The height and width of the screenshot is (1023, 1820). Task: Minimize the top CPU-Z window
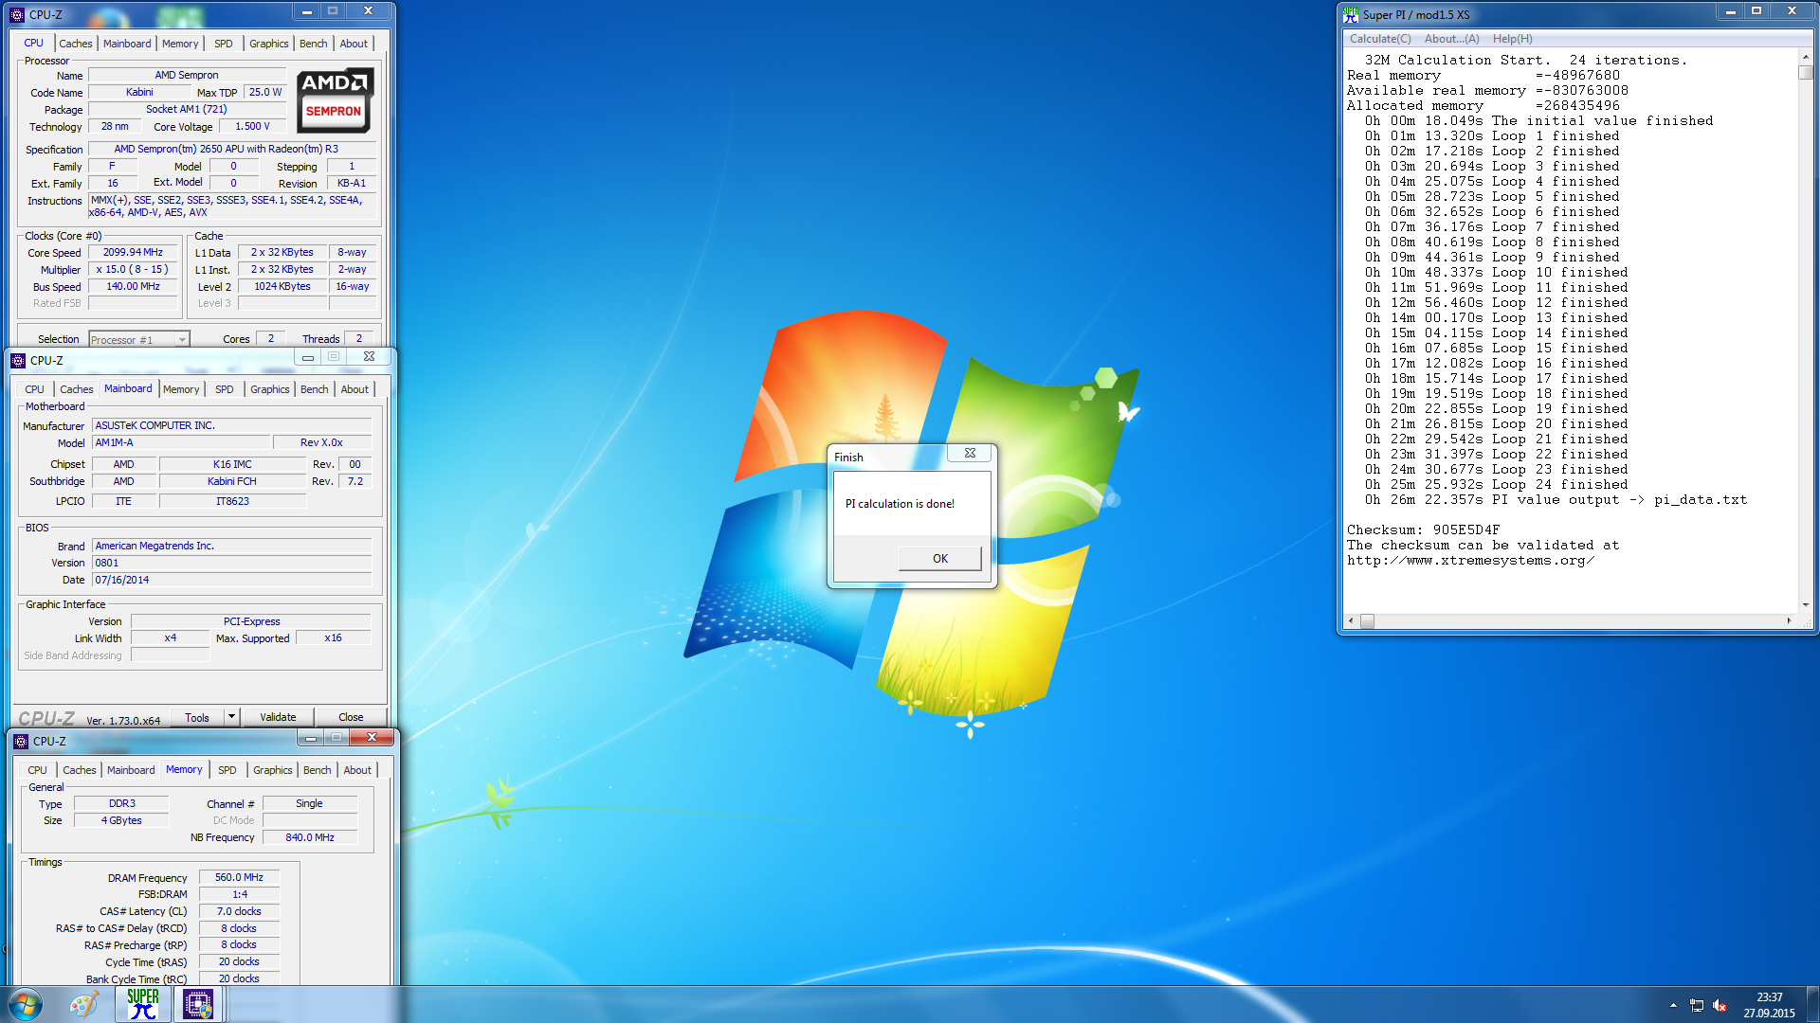(306, 11)
